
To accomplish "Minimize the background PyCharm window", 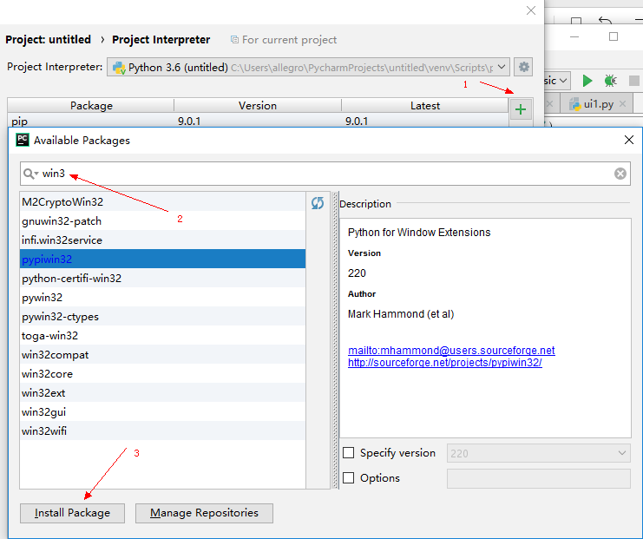I will 574,36.
